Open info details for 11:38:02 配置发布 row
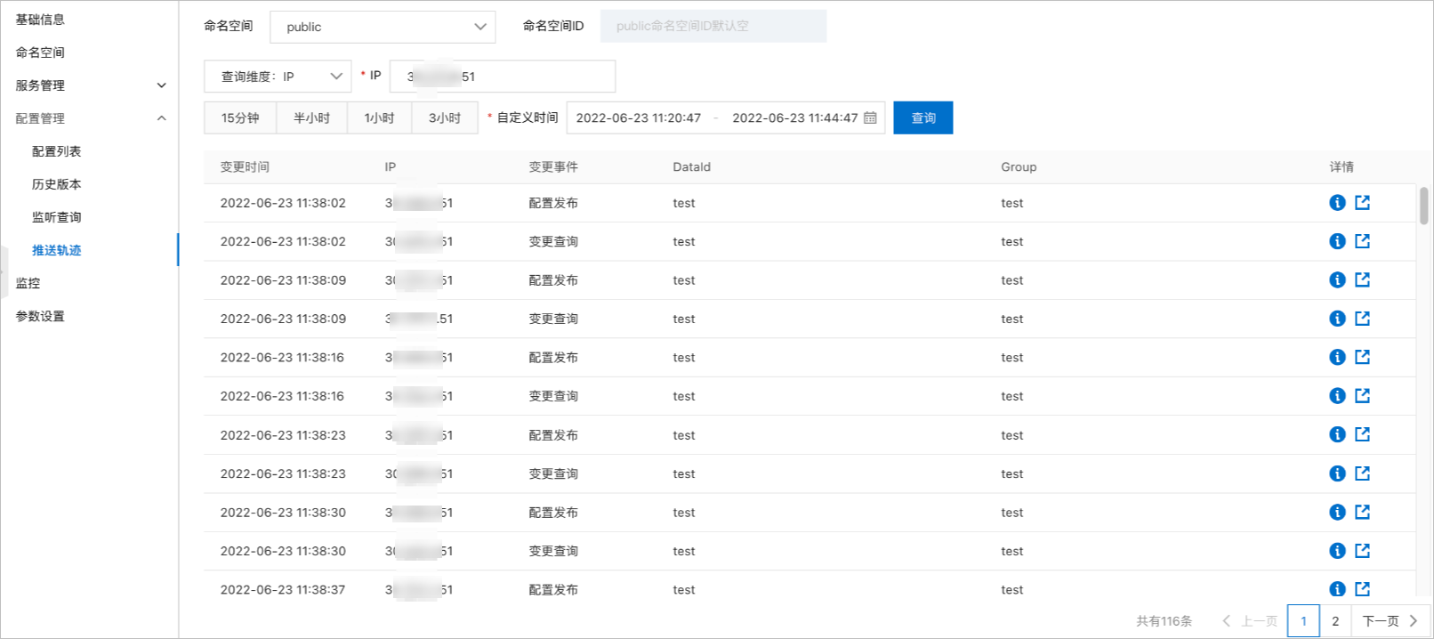 coord(1337,203)
